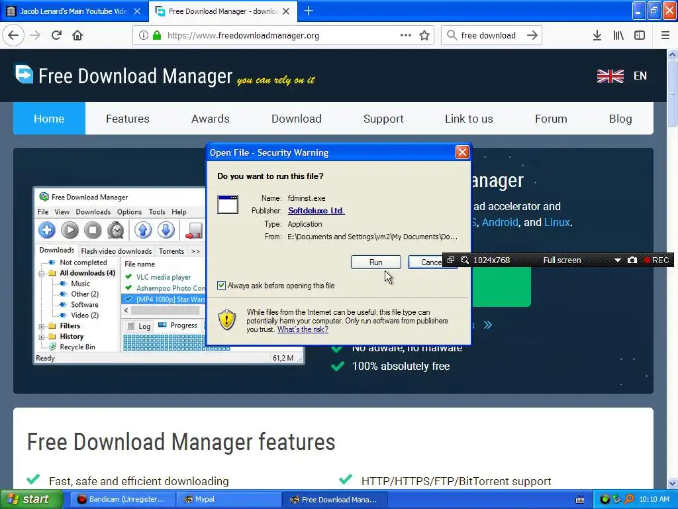Click the UK flag language icon
The image size is (678, 509).
pyautogui.click(x=610, y=76)
